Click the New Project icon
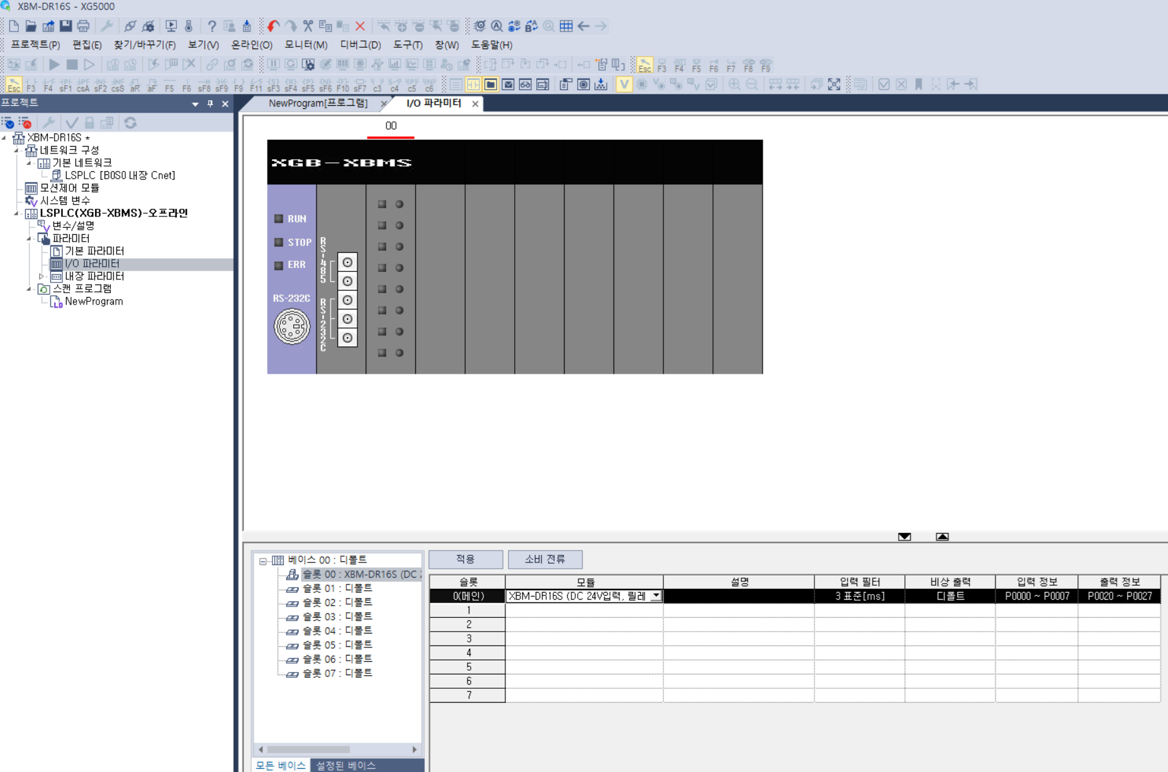The height and width of the screenshot is (772, 1168). pyautogui.click(x=14, y=26)
